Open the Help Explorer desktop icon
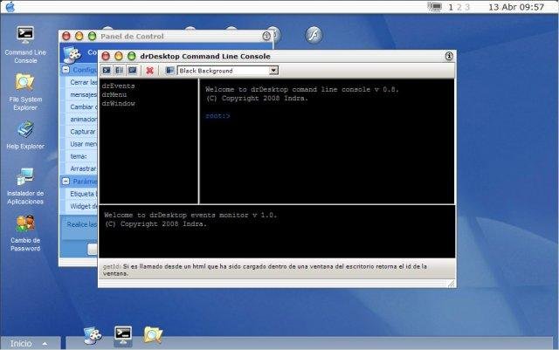The height and width of the screenshot is (350, 559). tap(25, 135)
